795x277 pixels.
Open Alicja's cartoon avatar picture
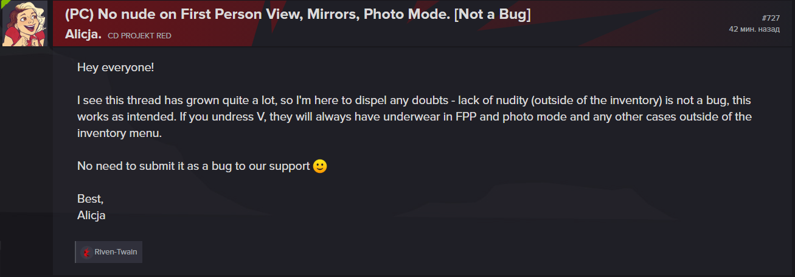[x=26, y=23]
